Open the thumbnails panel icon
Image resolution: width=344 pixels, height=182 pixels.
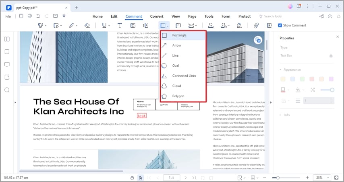pos(7,39)
